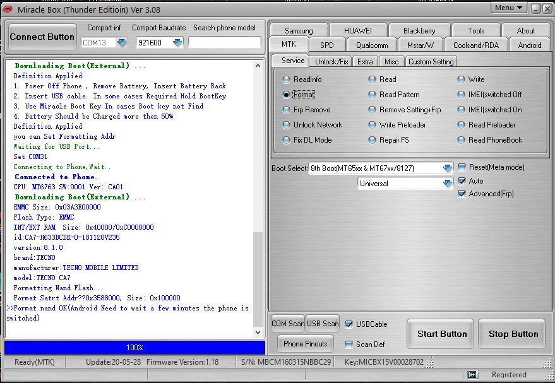Open the Comport Baudrate 921600 dropdown
The image size is (555, 383).
pyautogui.click(x=177, y=43)
